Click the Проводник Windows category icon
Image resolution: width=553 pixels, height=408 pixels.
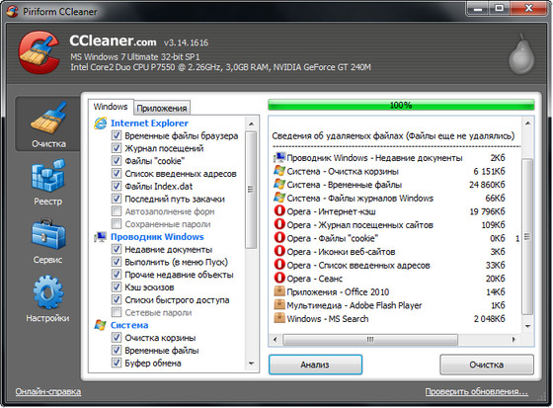coord(101,237)
